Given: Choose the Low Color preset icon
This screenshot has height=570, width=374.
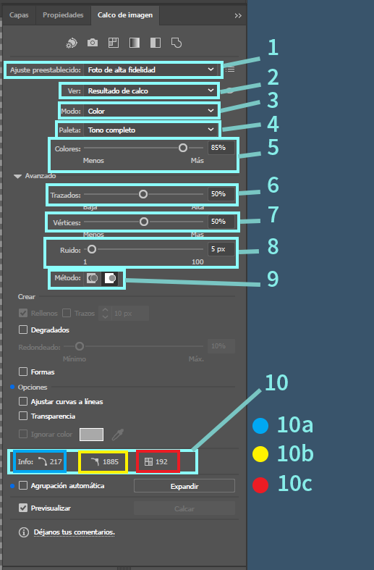Looking at the screenshot, I should tap(114, 43).
